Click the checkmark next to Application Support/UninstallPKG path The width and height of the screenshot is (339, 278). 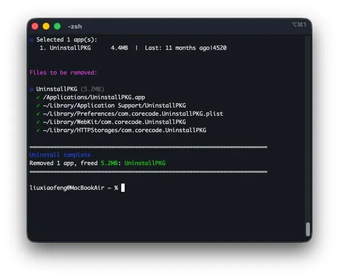[38, 106]
